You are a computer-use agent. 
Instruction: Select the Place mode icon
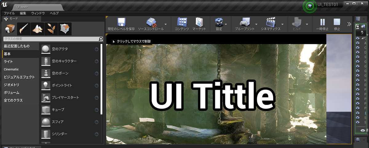tap(10, 29)
